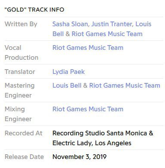
Task: Open Sasha Sloan writer link
Action: (70, 24)
